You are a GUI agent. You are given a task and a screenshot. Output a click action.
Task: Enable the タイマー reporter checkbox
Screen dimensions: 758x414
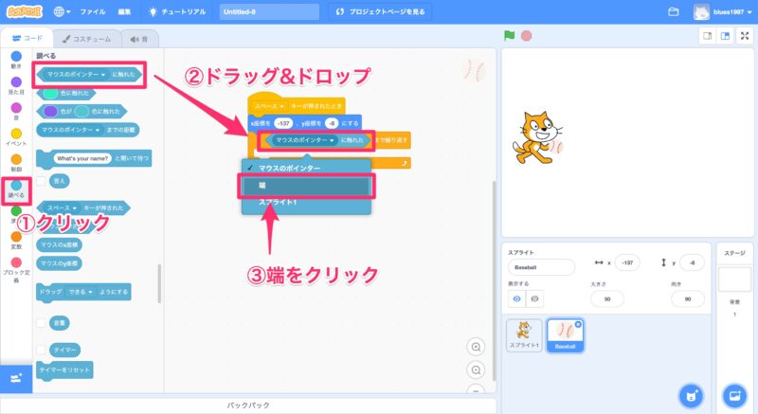pos(41,350)
